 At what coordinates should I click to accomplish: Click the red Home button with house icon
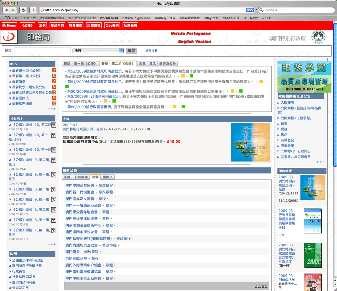point(9,25)
